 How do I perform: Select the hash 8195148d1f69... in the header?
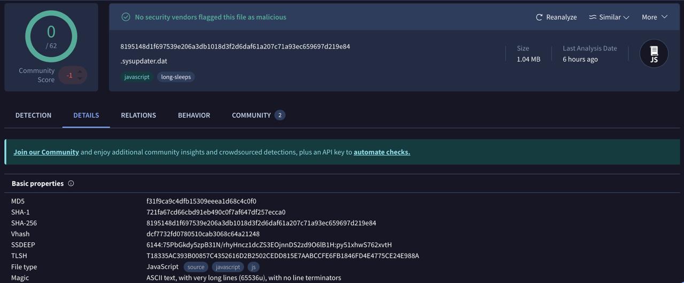click(235, 46)
